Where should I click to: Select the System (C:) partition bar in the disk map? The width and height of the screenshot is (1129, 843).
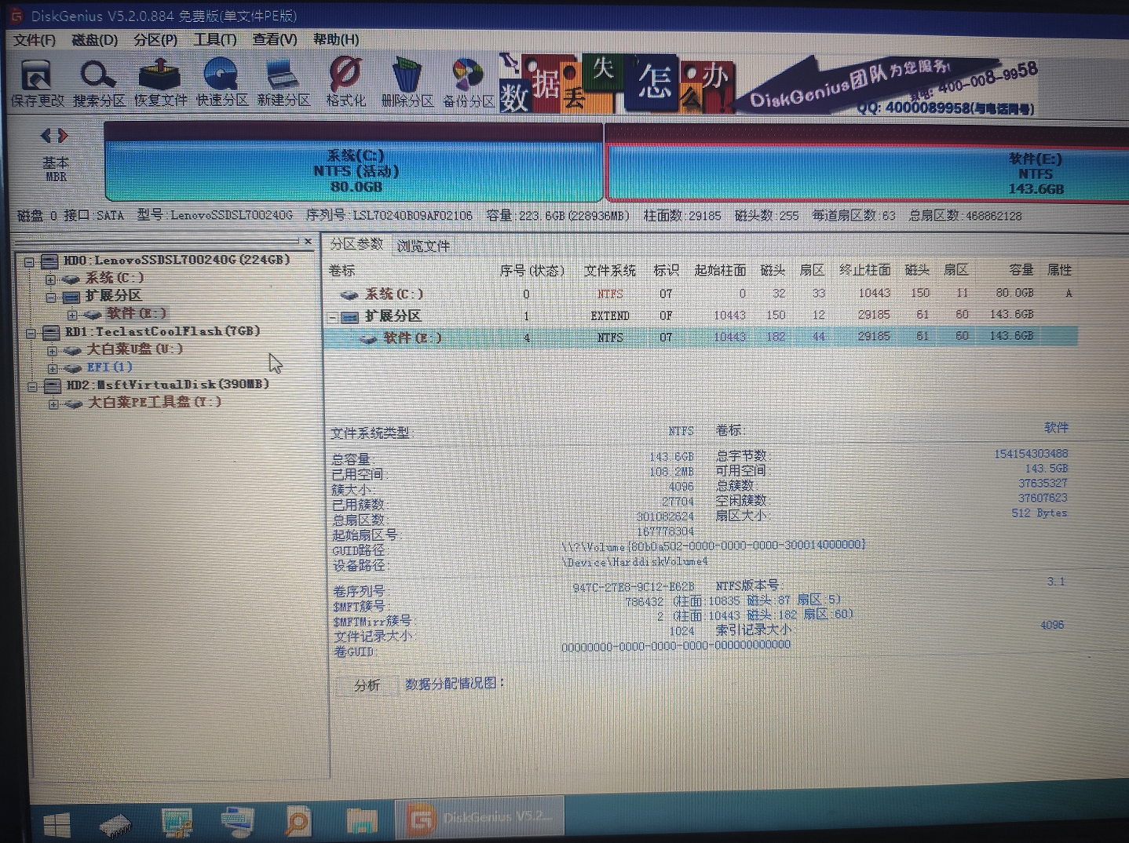click(x=353, y=162)
